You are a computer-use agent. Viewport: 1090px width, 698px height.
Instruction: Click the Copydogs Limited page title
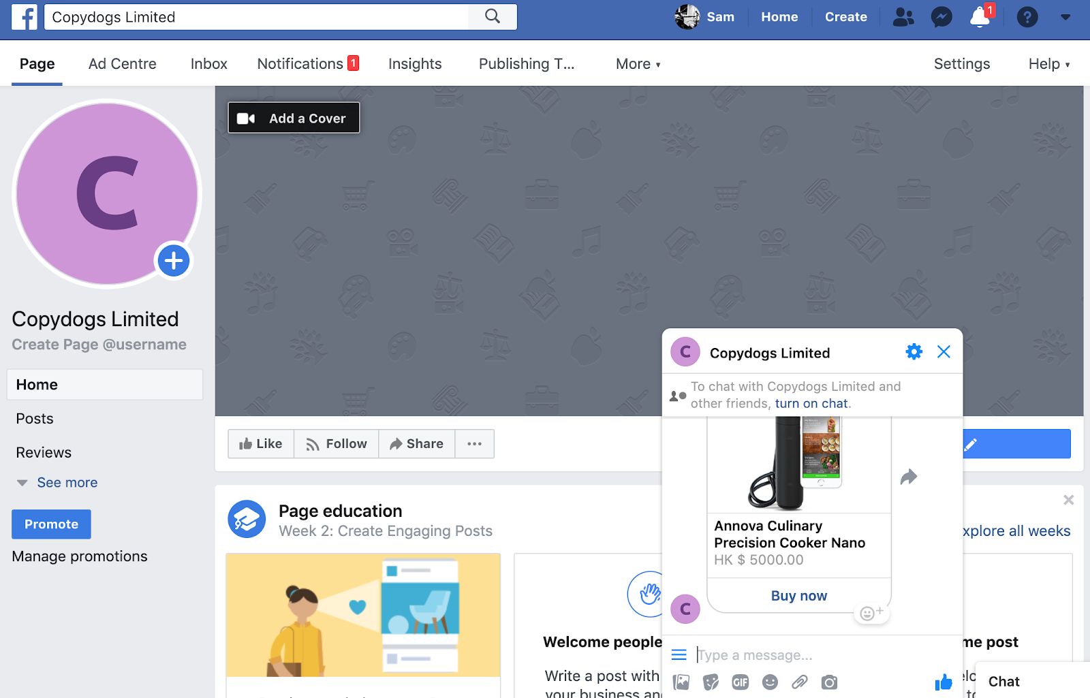pyautogui.click(x=95, y=319)
